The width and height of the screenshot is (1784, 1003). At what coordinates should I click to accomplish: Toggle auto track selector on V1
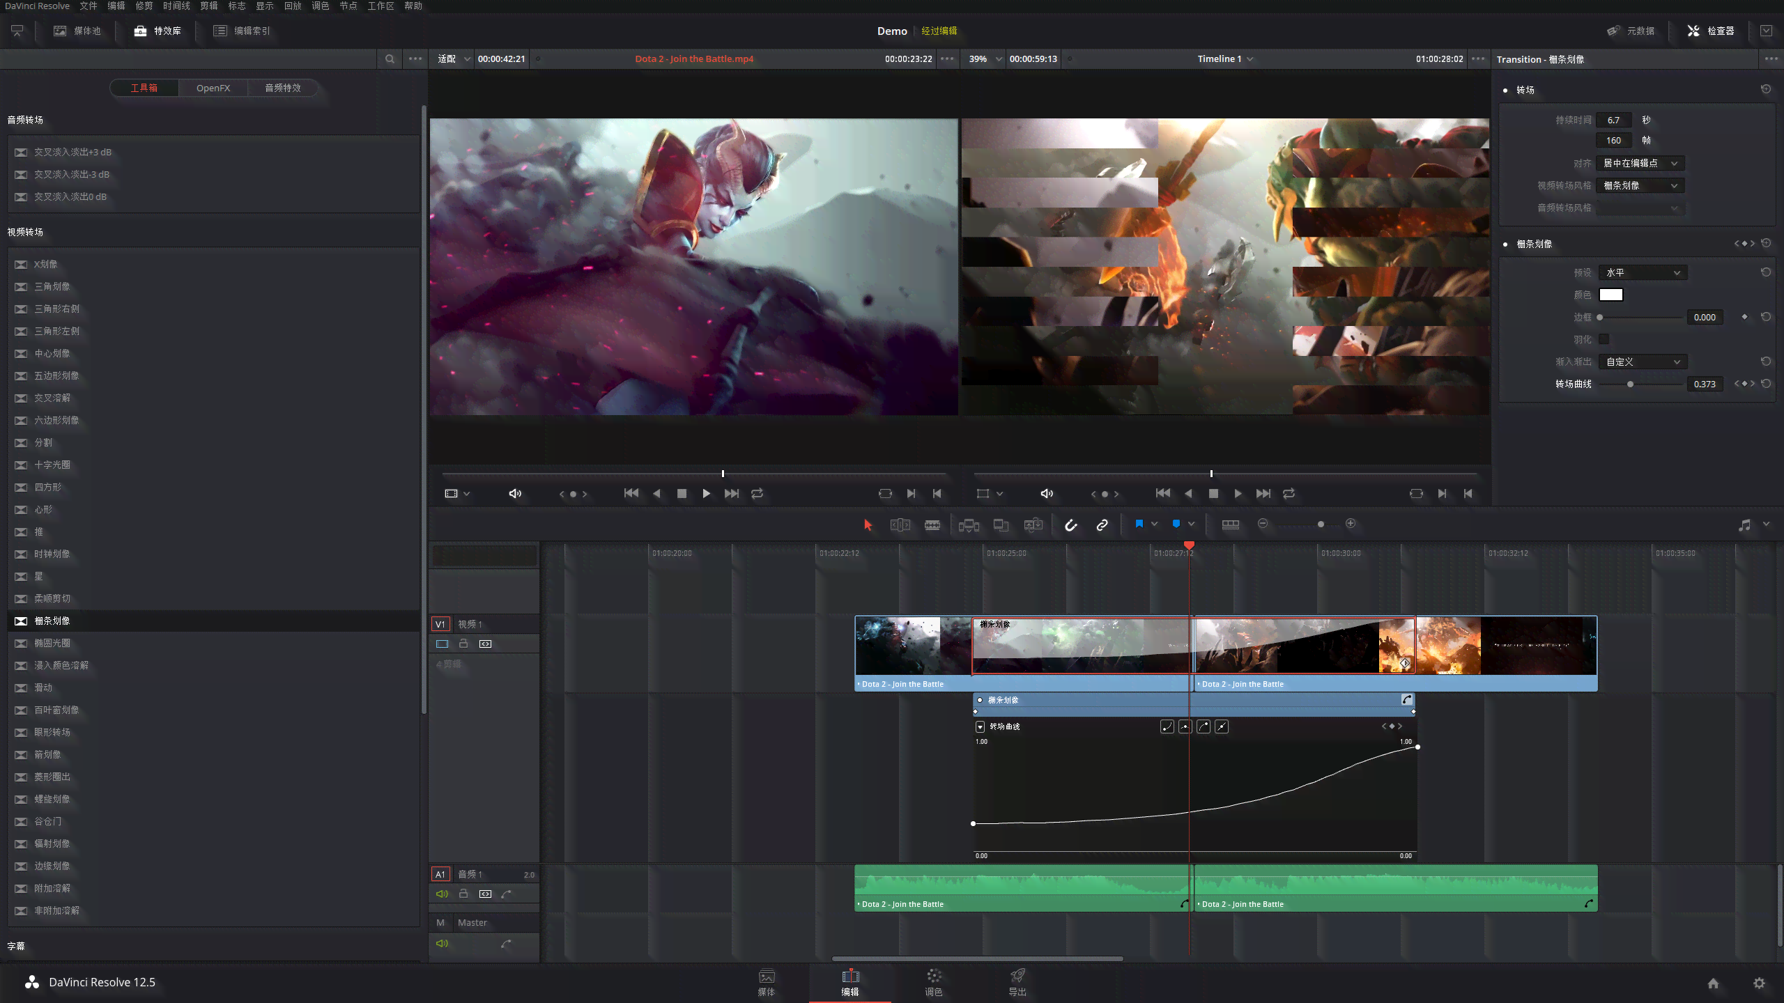(x=486, y=644)
